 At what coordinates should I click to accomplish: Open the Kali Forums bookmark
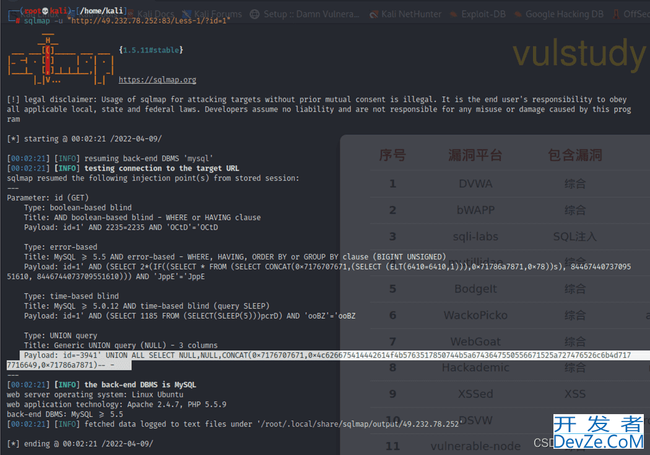[x=212, y=14]
